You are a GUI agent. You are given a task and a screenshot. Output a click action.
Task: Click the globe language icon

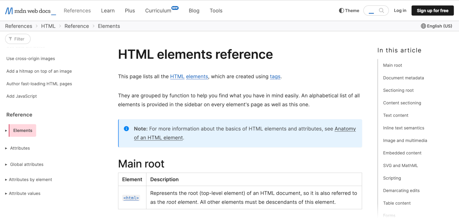(423, 26)
